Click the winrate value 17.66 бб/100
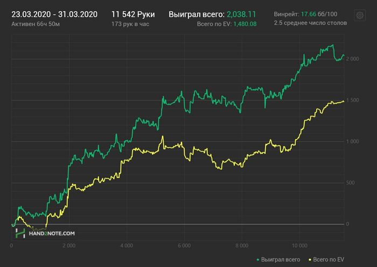Viewport: 377px width, 267px height. point(319,14)
